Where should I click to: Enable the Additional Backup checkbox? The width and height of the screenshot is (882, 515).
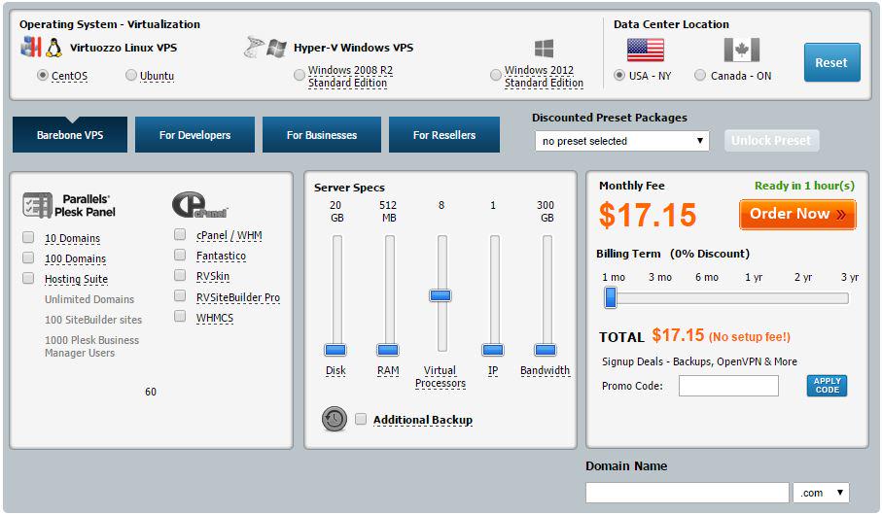361,419
